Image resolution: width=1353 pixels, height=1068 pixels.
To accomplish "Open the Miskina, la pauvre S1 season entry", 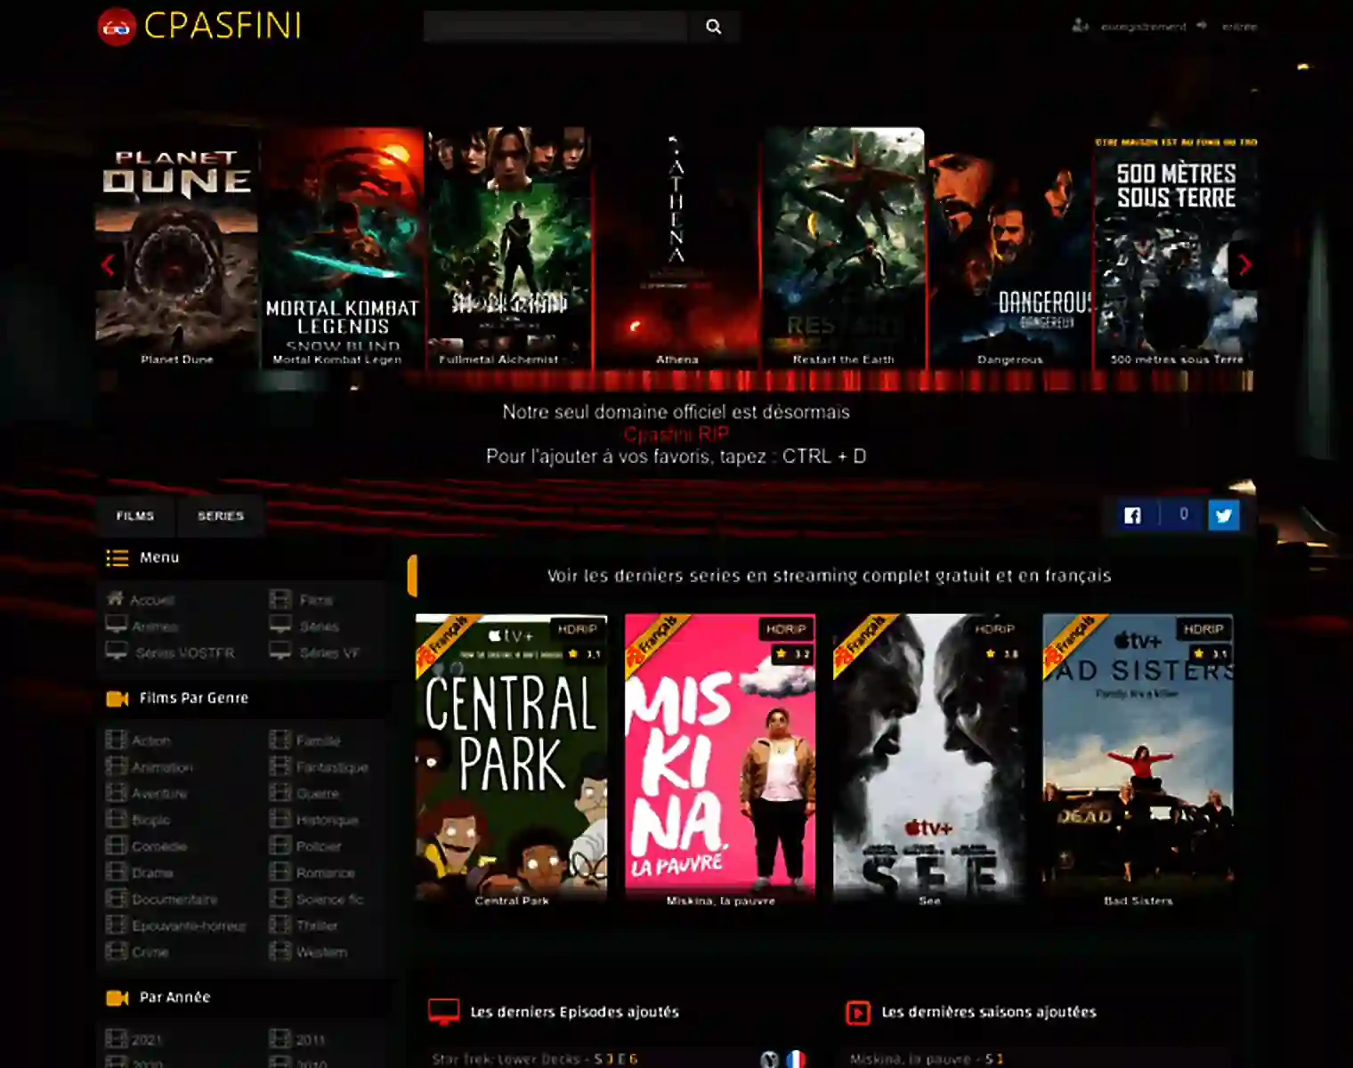I will click(x=927, y=1059).
